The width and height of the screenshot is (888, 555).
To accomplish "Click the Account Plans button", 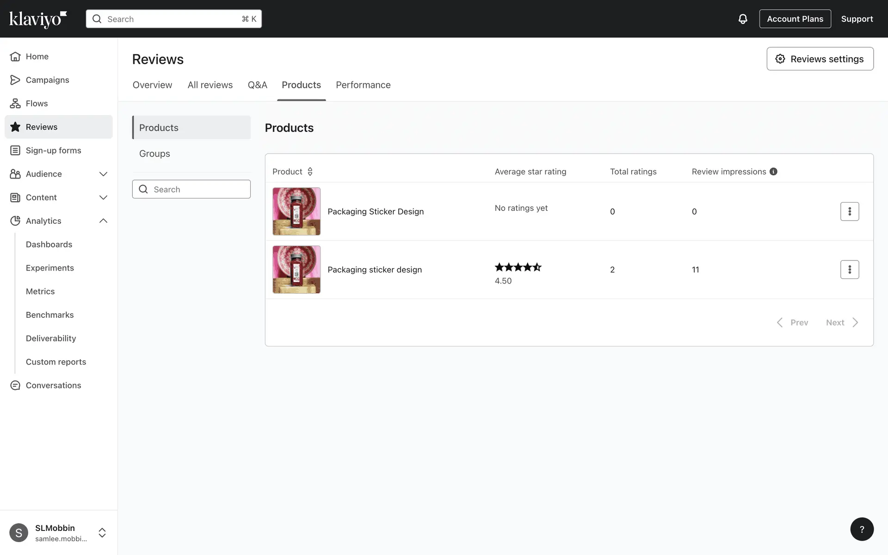I will click(x=795, y=19).
